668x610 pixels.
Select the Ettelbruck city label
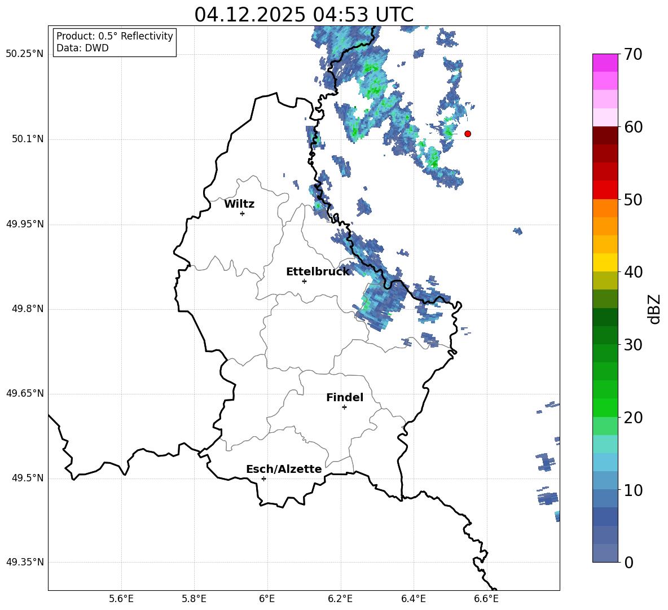(318, 272)
